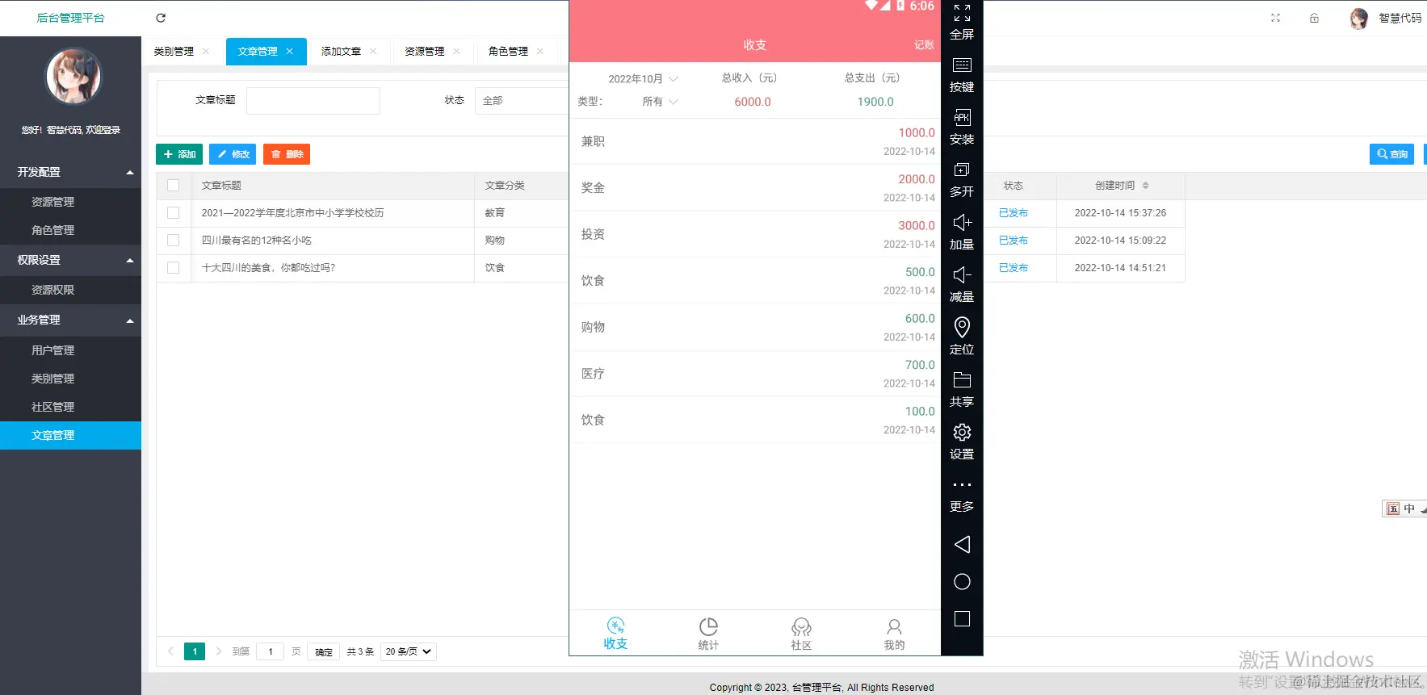1427x695 pixels.
Task: Tap the Android recent apps square button
Action: point(962,619)
